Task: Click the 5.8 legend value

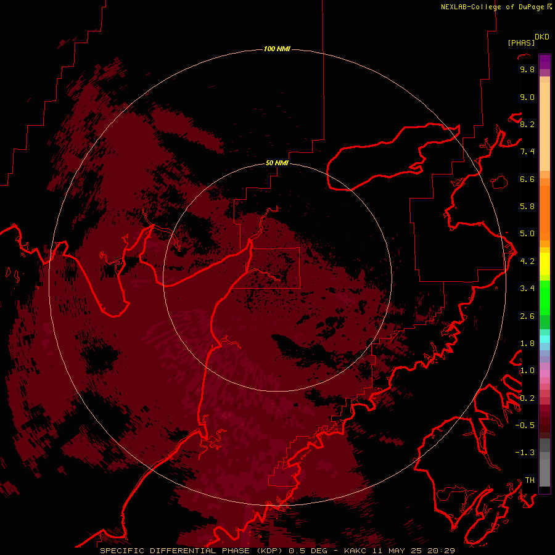Action: tap(527, 207)
